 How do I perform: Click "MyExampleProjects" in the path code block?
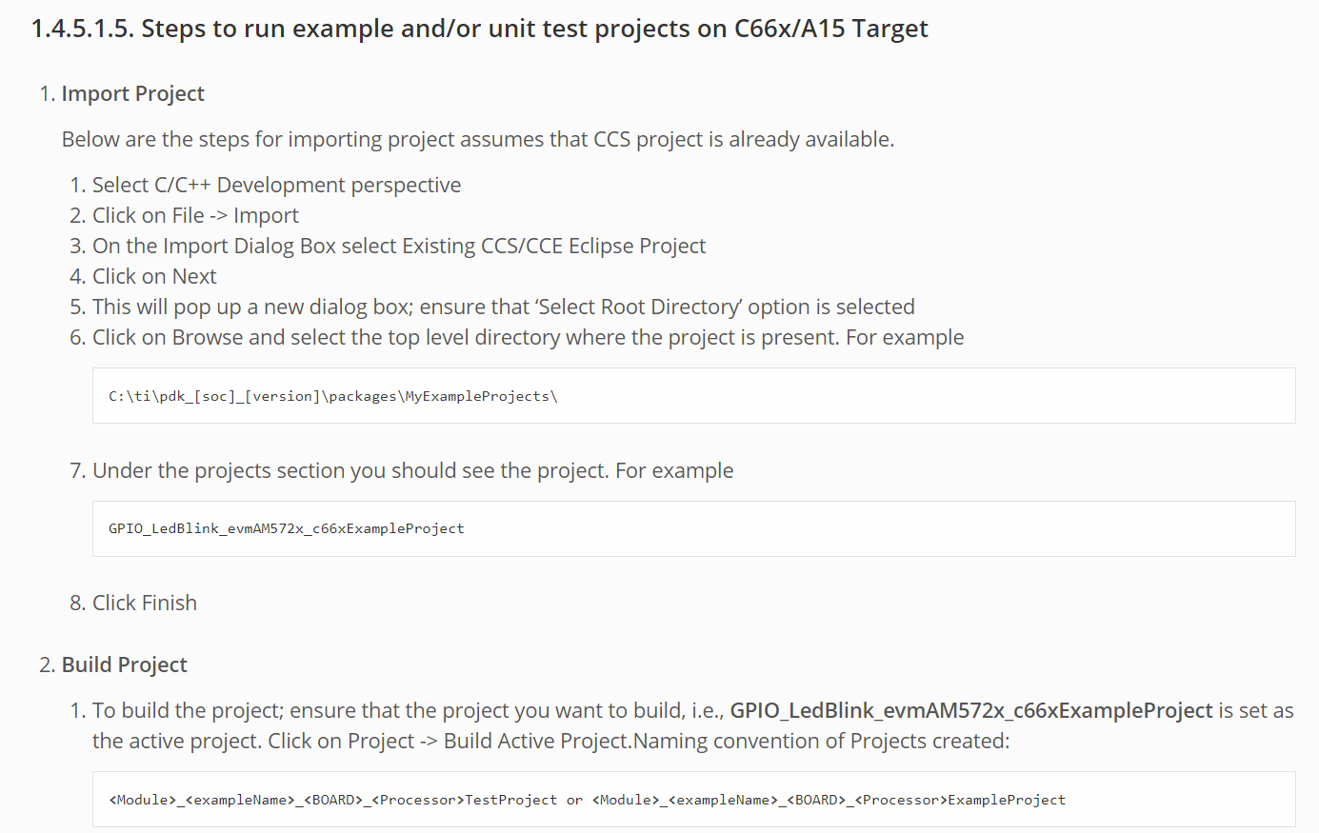(x=477, y=396)
